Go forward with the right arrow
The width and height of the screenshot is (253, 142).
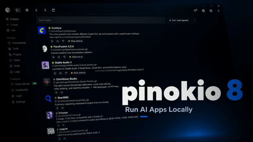[45, 10]
